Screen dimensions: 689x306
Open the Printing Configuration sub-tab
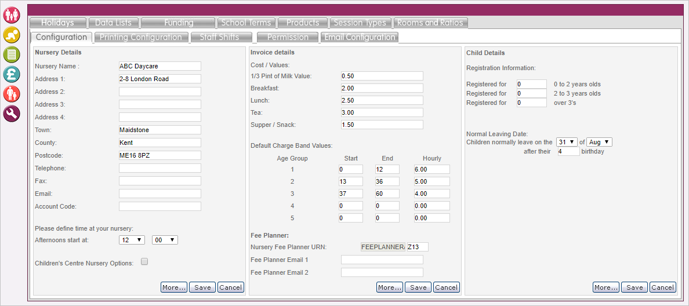tap(140, 37)
